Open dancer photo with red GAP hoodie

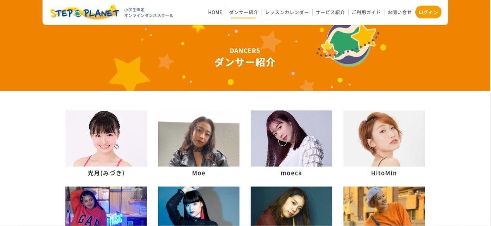[x=106, y=206]
